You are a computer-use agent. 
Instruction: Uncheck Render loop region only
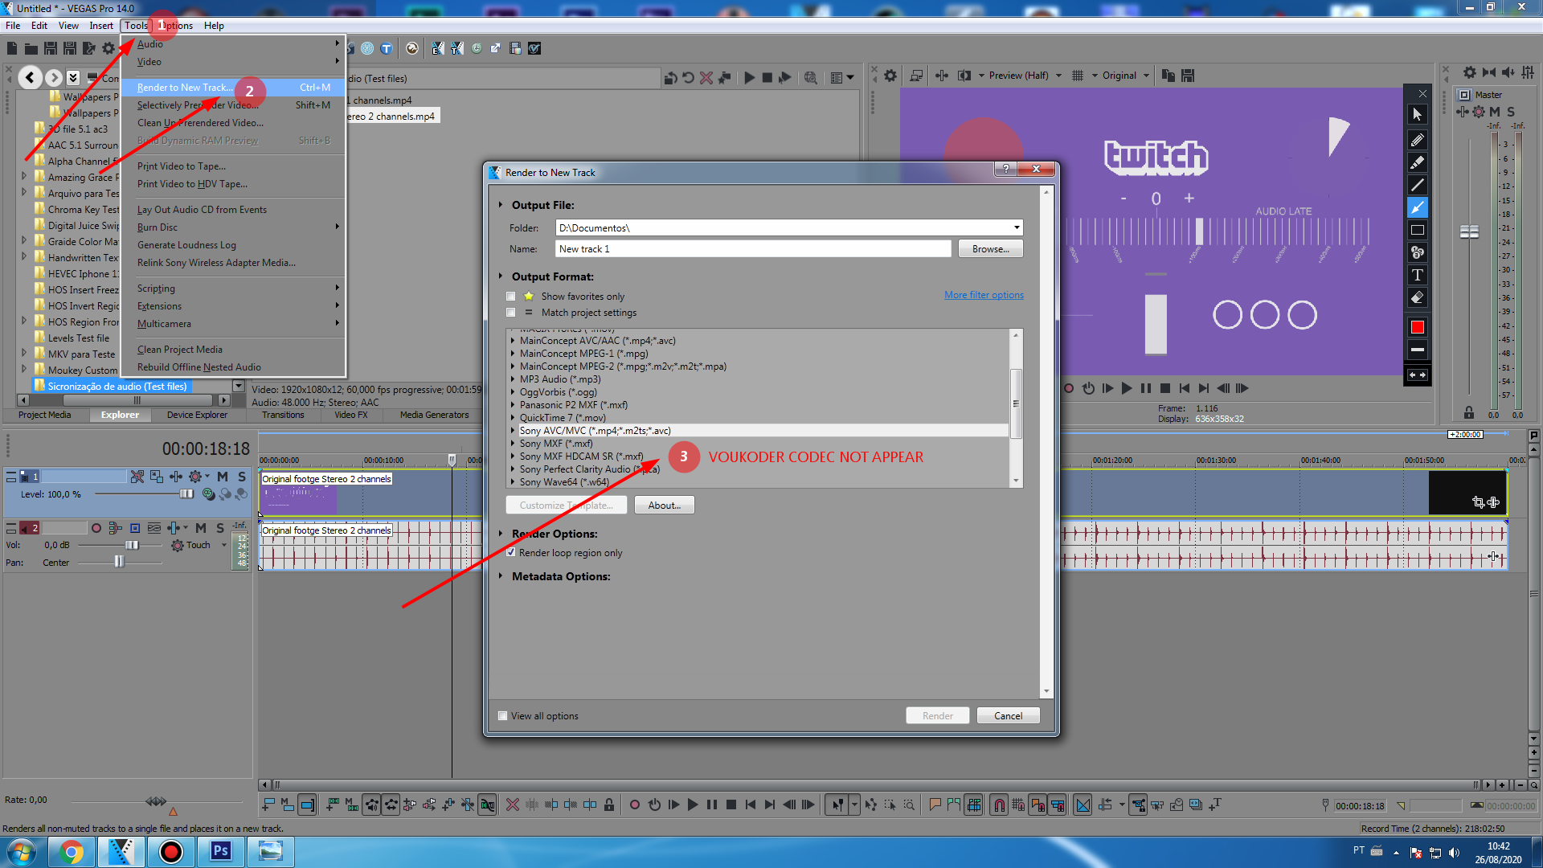pos(511,553)
